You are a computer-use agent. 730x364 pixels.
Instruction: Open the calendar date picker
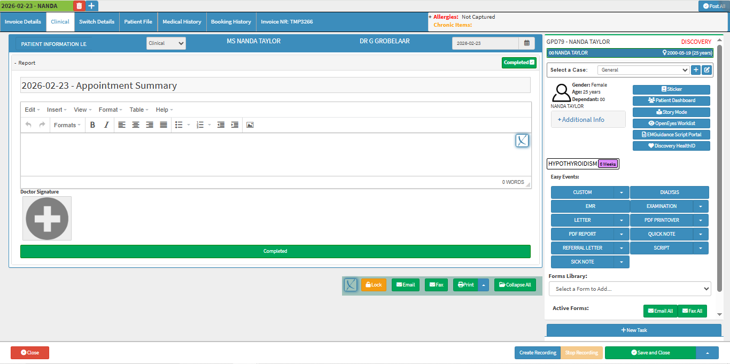[526, 43]
